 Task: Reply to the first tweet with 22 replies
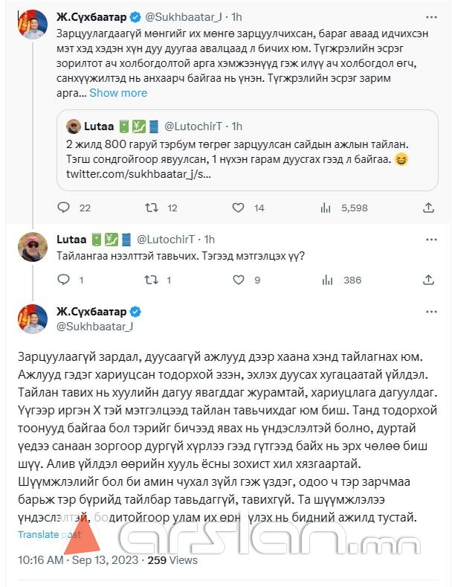63,208
